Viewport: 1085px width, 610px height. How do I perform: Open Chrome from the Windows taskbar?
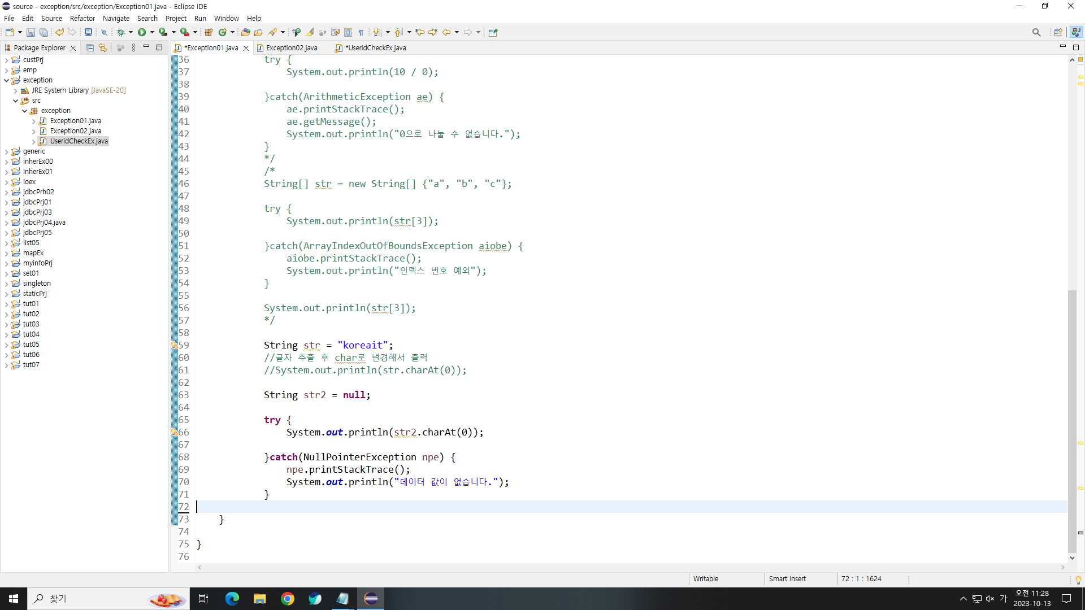288,599
